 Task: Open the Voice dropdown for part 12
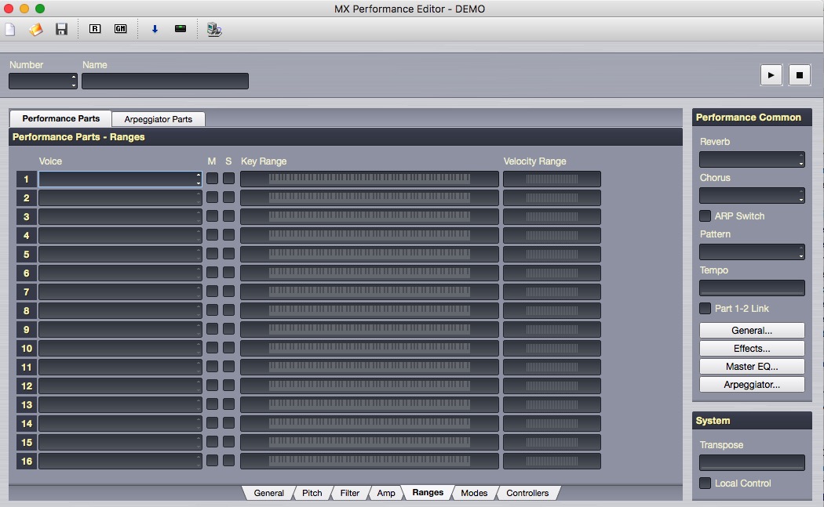pos(120,386)
